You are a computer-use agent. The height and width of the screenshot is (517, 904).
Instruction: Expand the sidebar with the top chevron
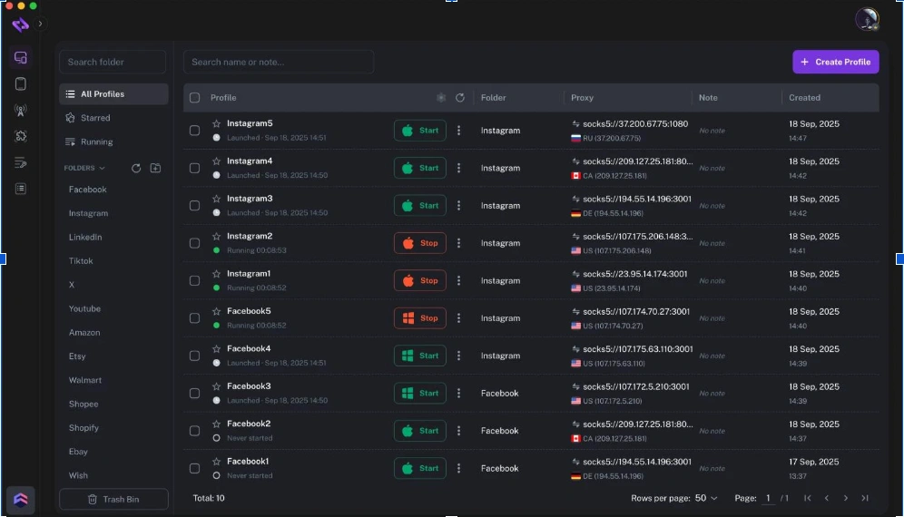40,24
